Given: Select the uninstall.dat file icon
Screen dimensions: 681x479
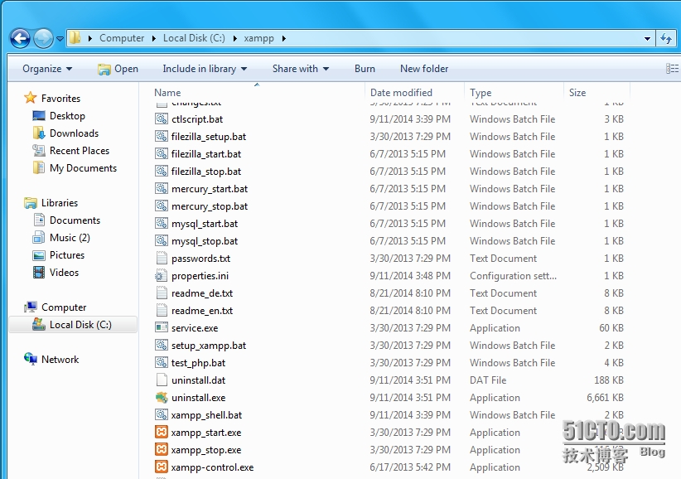Looking at the screenshot, I should (162, 380).
